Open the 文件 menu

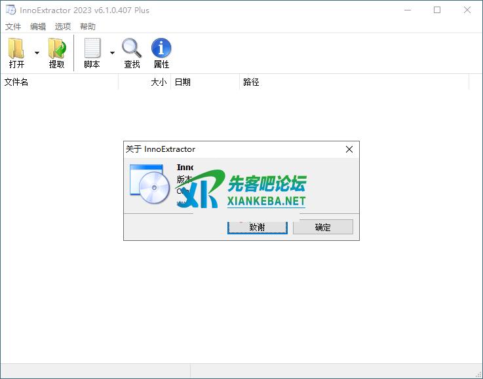tap(13, 26)
